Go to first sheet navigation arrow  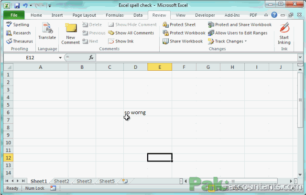tap(7, 181)
